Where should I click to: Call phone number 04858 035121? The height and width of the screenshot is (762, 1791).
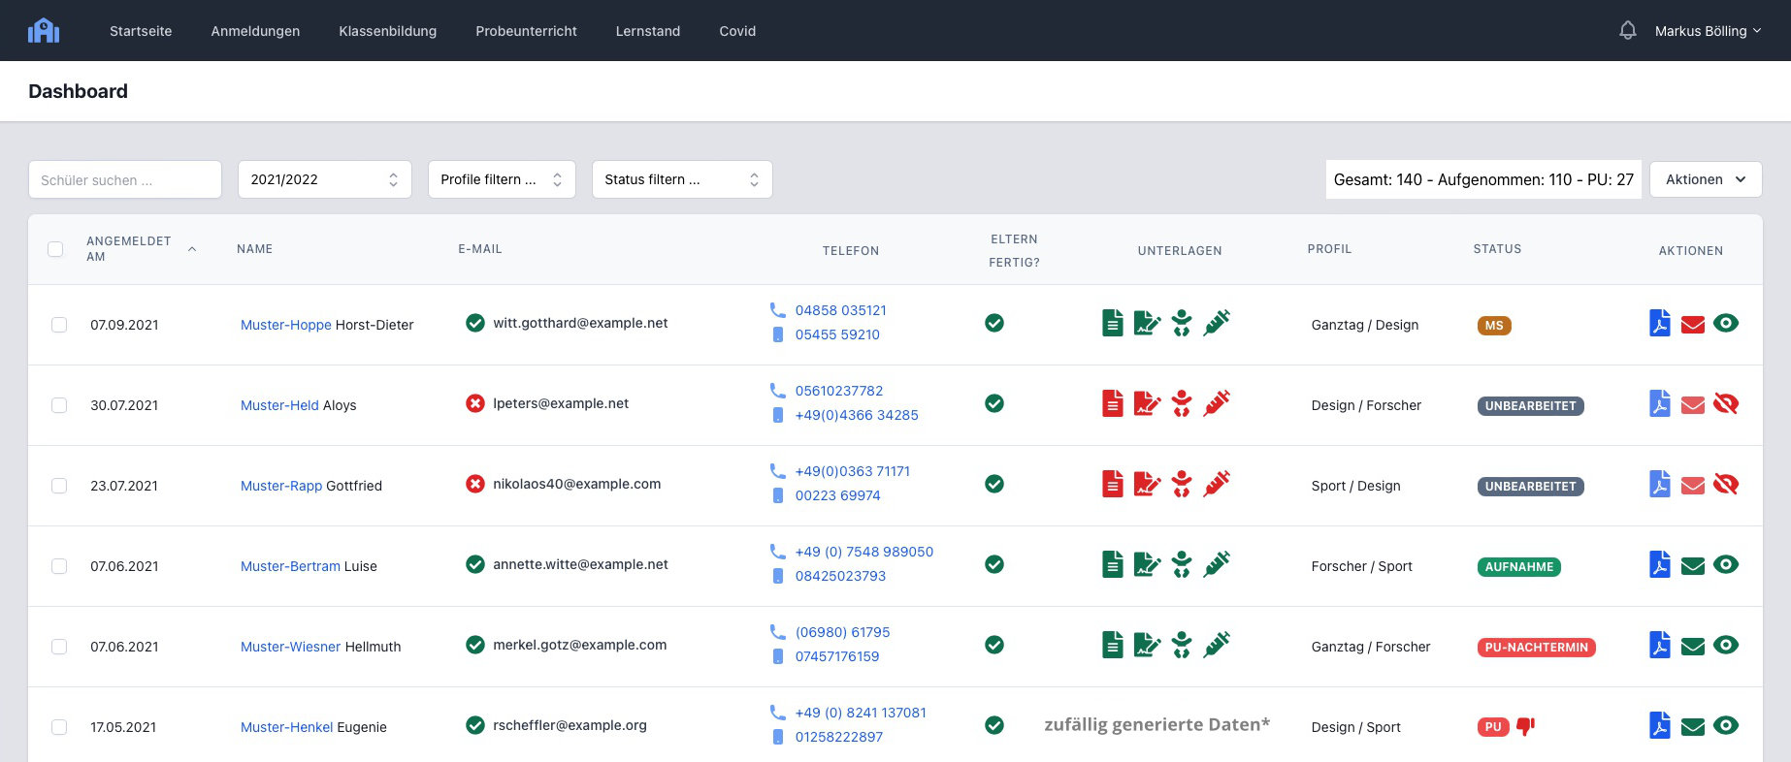pyautogui.click(x=841, y=310)
